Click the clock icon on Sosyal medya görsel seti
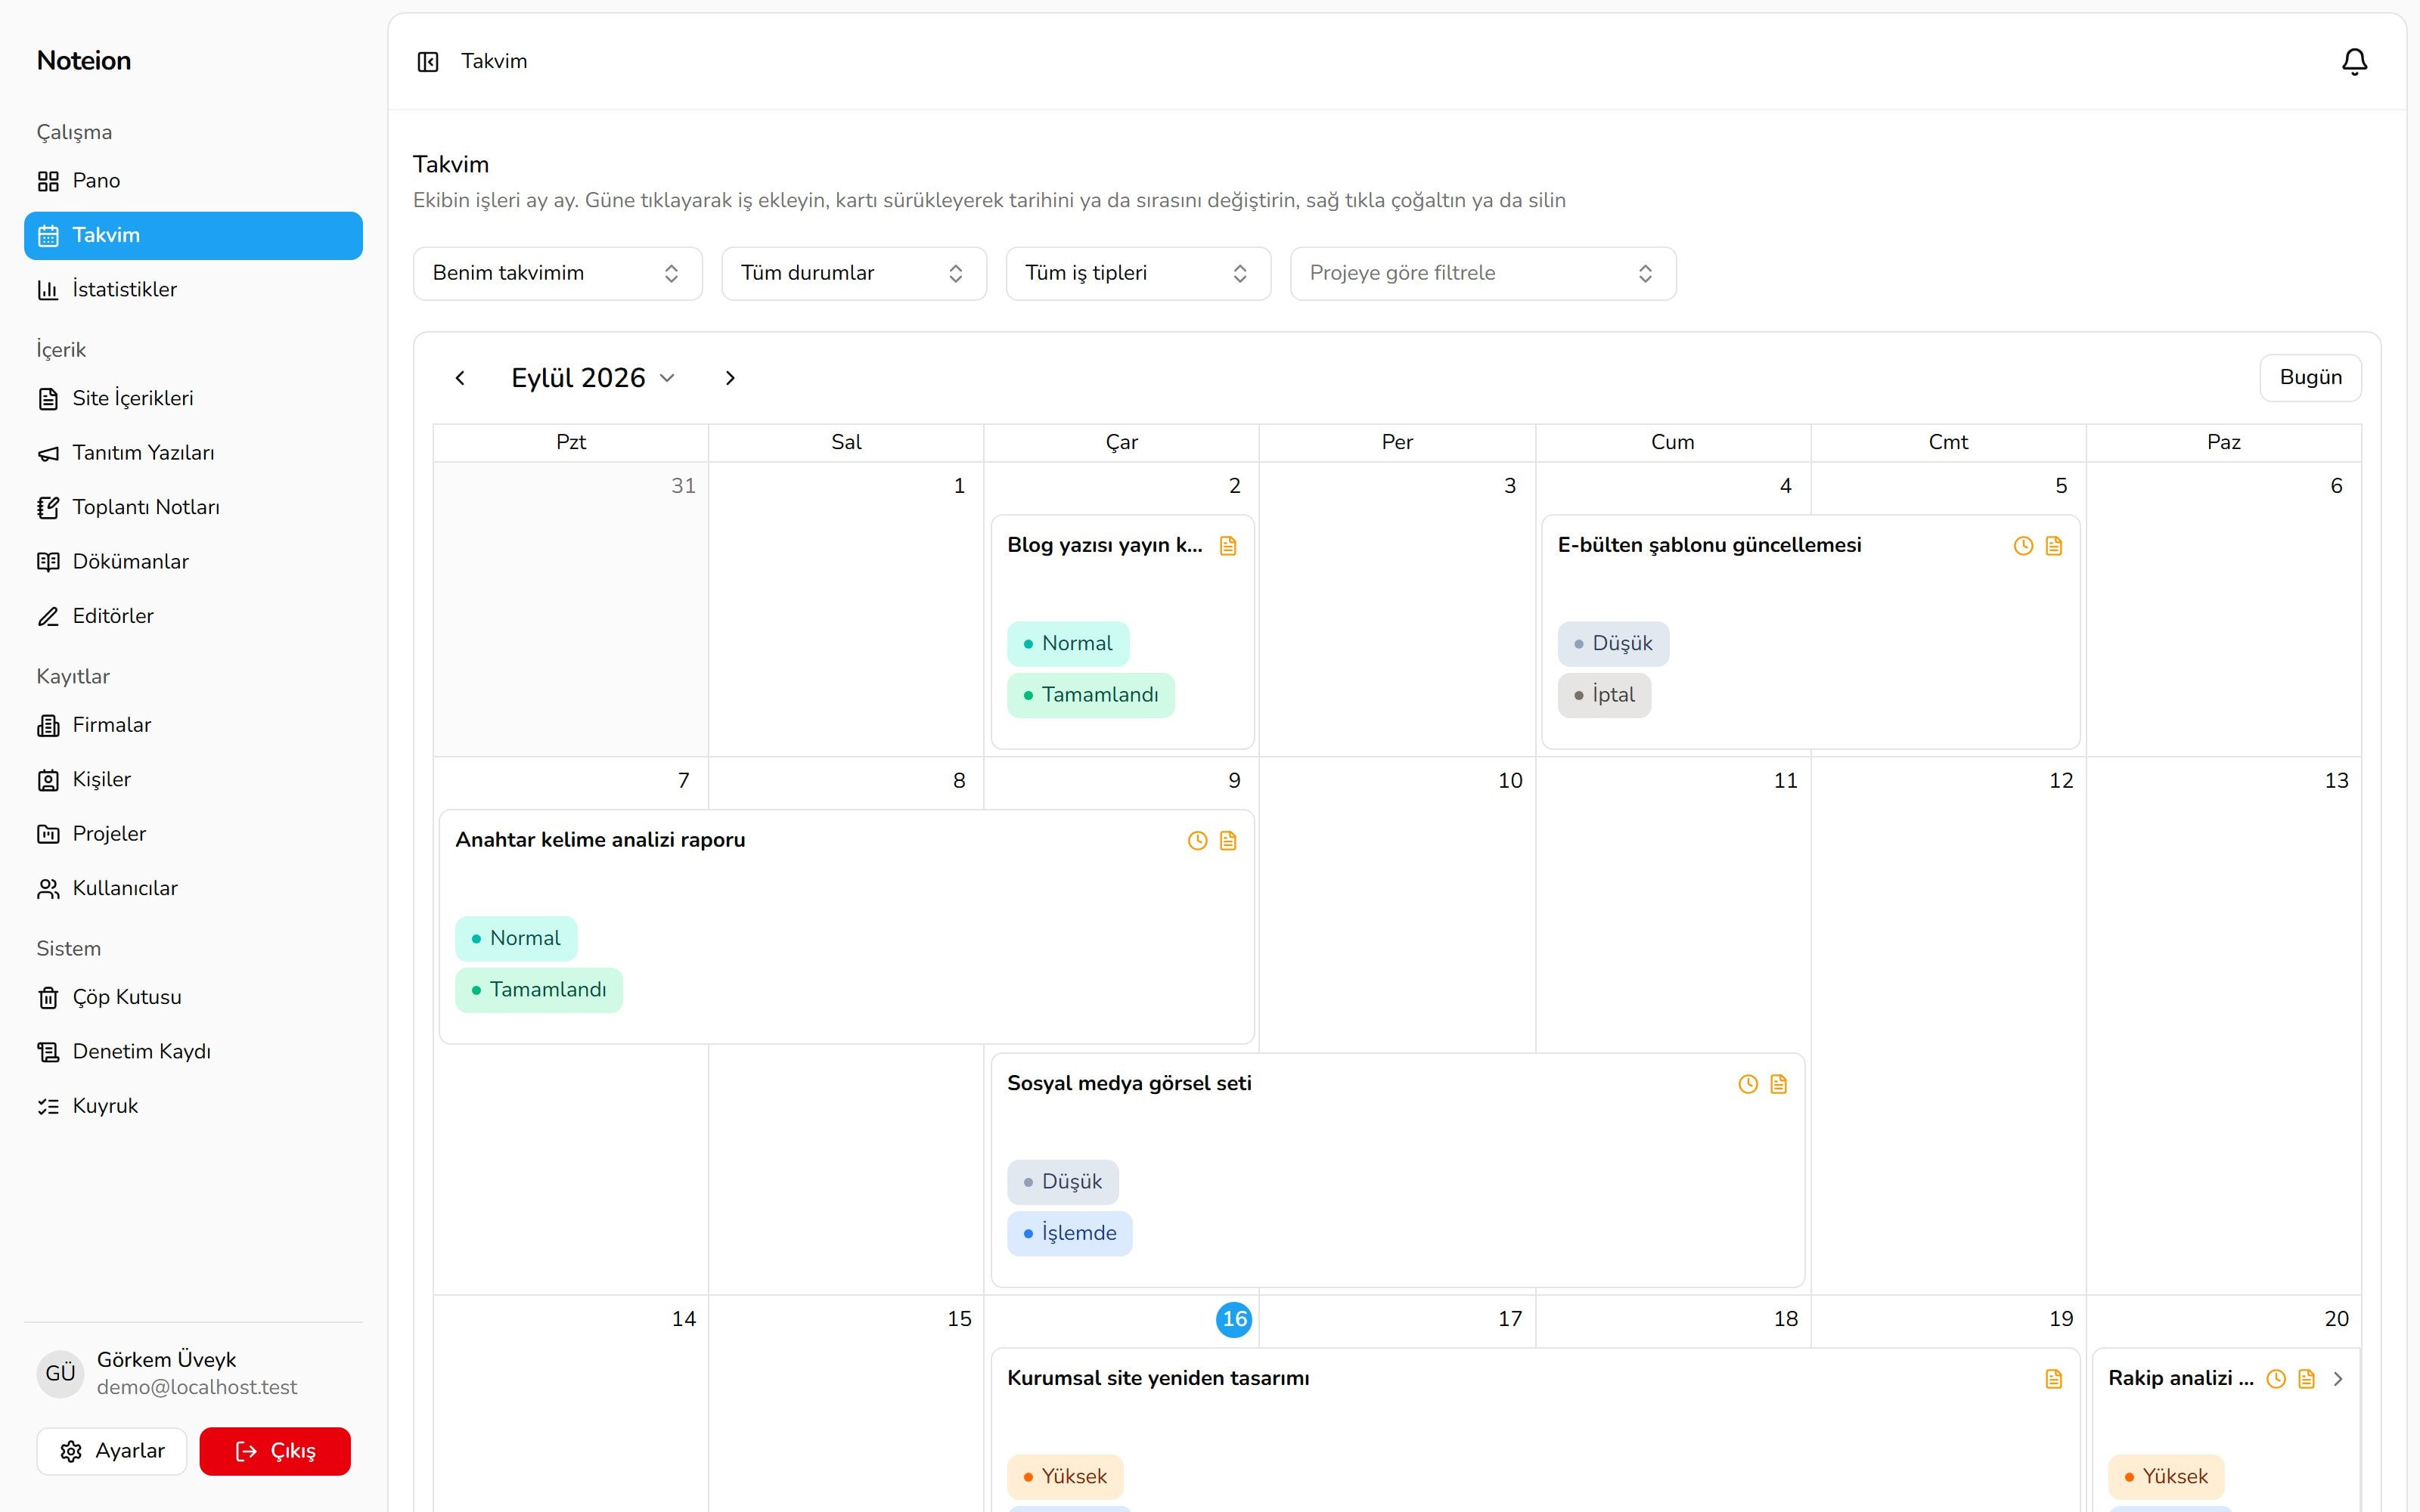 click(x=1748, y=1084)
